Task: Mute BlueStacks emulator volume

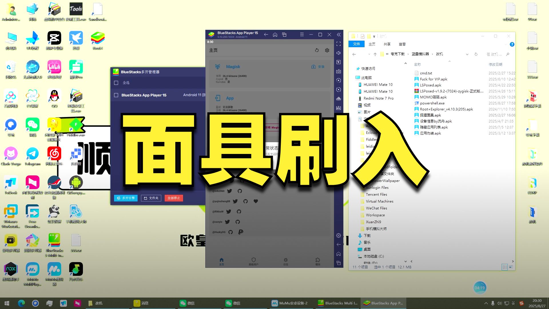Action: click(339, 53)
